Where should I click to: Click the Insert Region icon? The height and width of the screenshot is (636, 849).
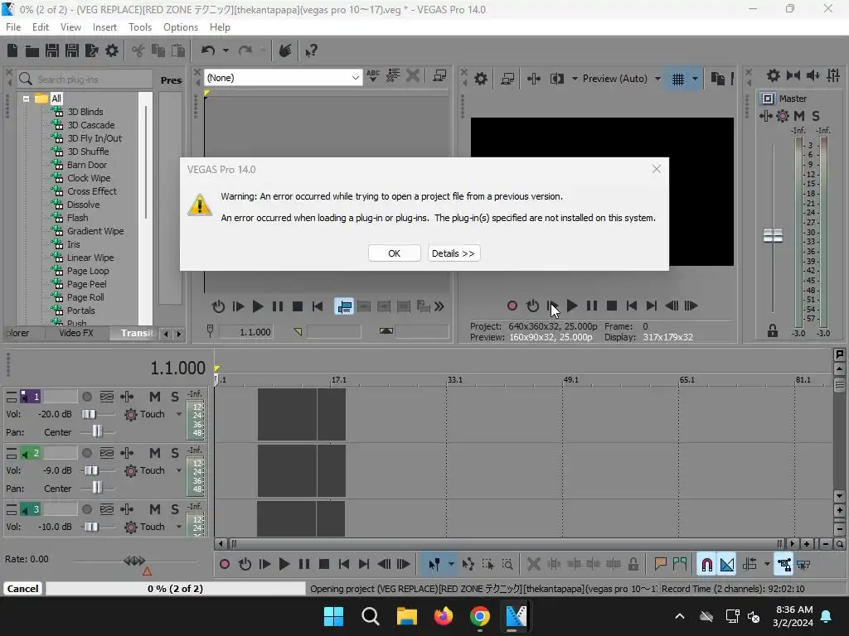pyautogui.click(x=680, y=565)
